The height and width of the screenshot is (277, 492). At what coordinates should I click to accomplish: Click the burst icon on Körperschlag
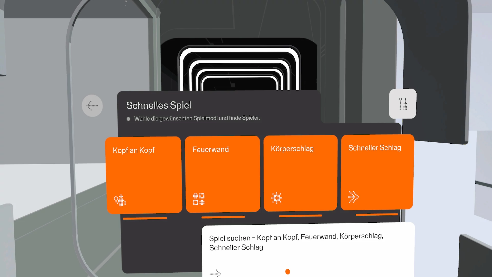pyautogui.click(x=277, y=198)
